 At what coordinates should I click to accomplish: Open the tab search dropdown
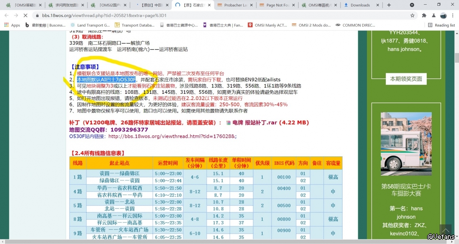[x=412, y=5]
